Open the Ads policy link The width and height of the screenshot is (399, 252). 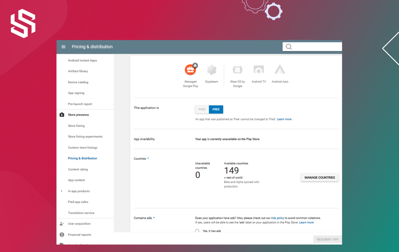(278, 218)
